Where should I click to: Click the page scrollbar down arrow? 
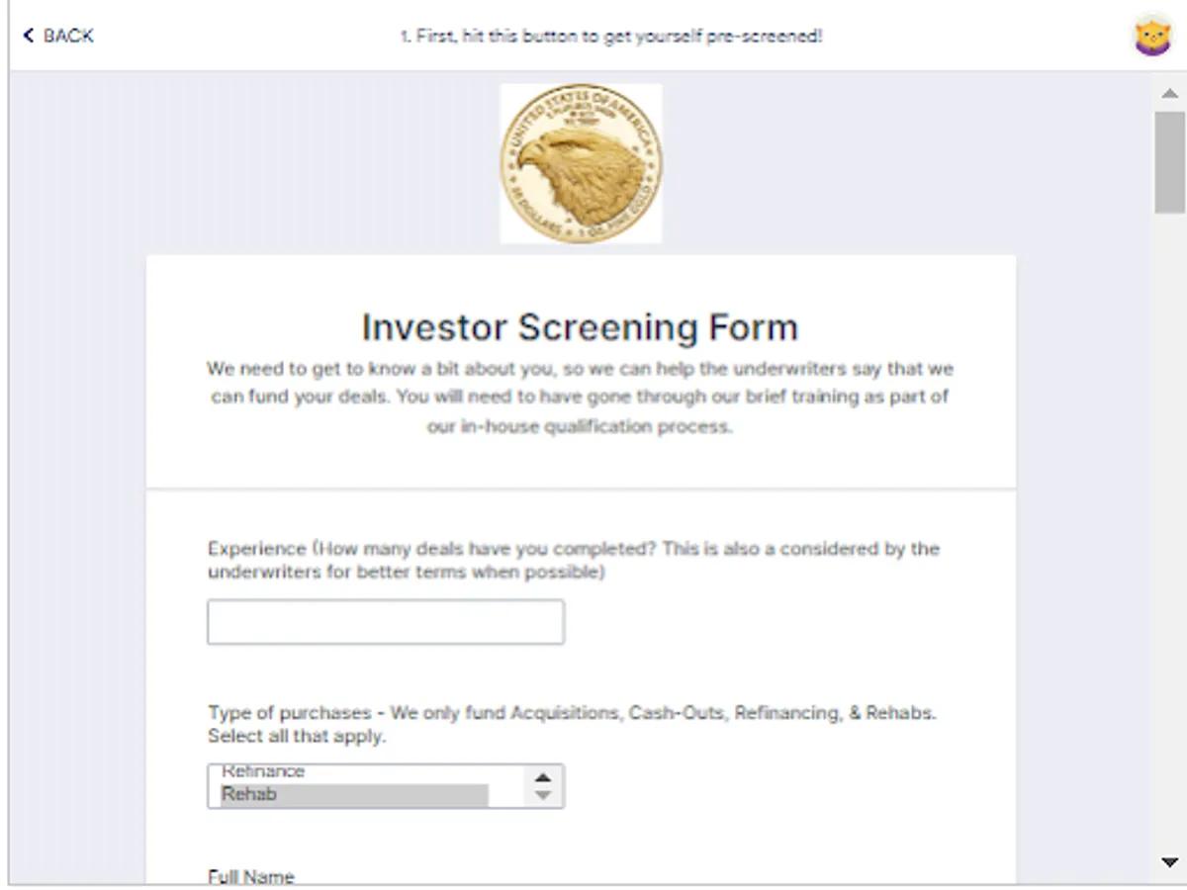(1169, 862)
